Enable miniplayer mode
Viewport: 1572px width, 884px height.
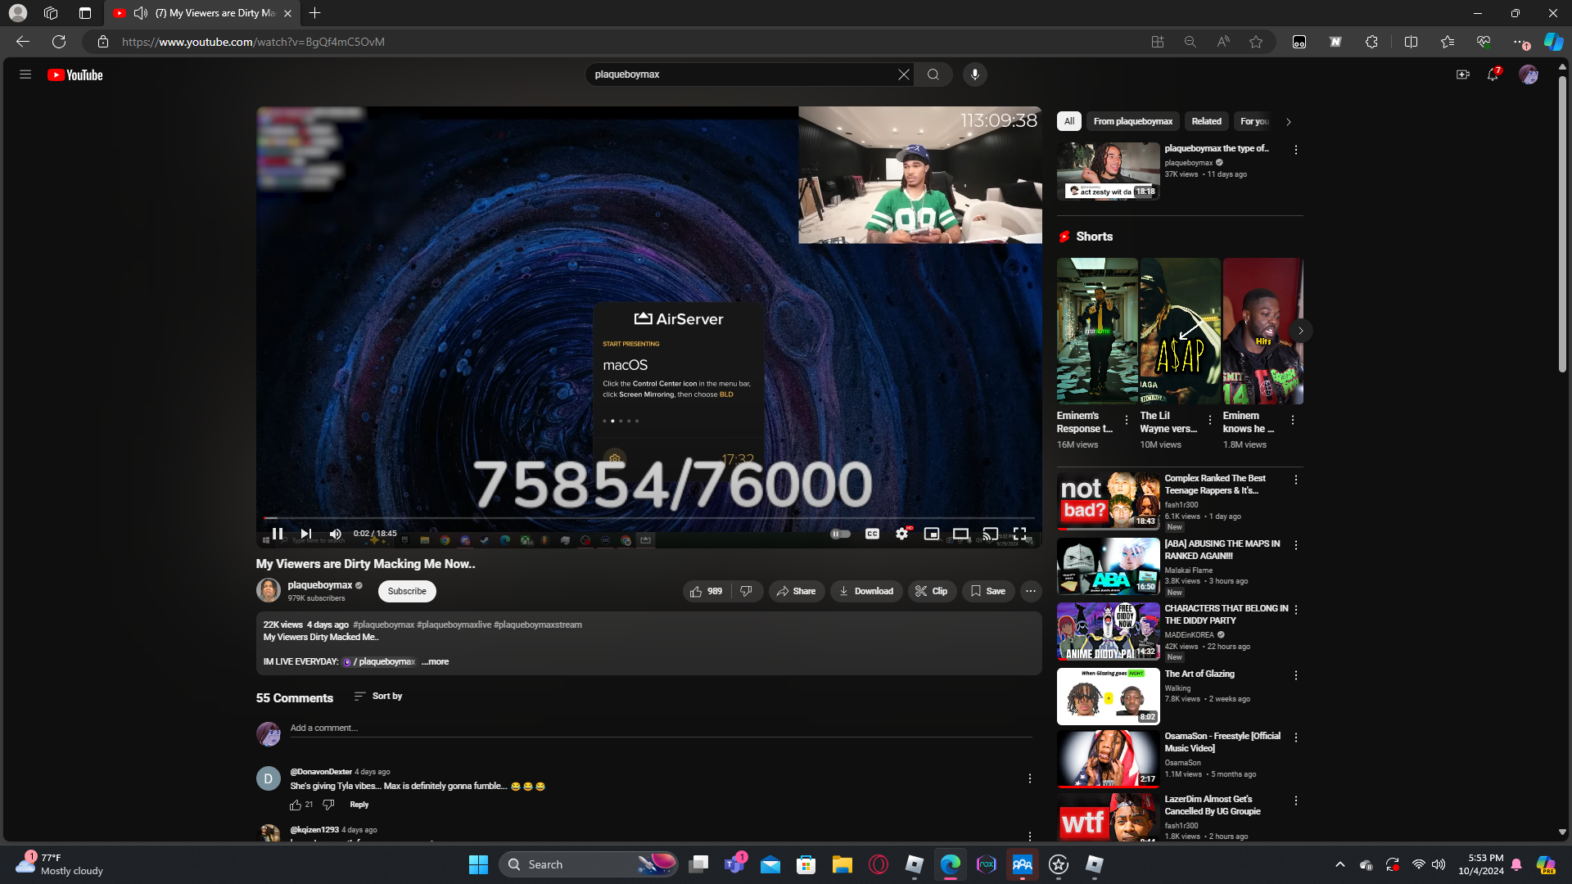(931, 534)
